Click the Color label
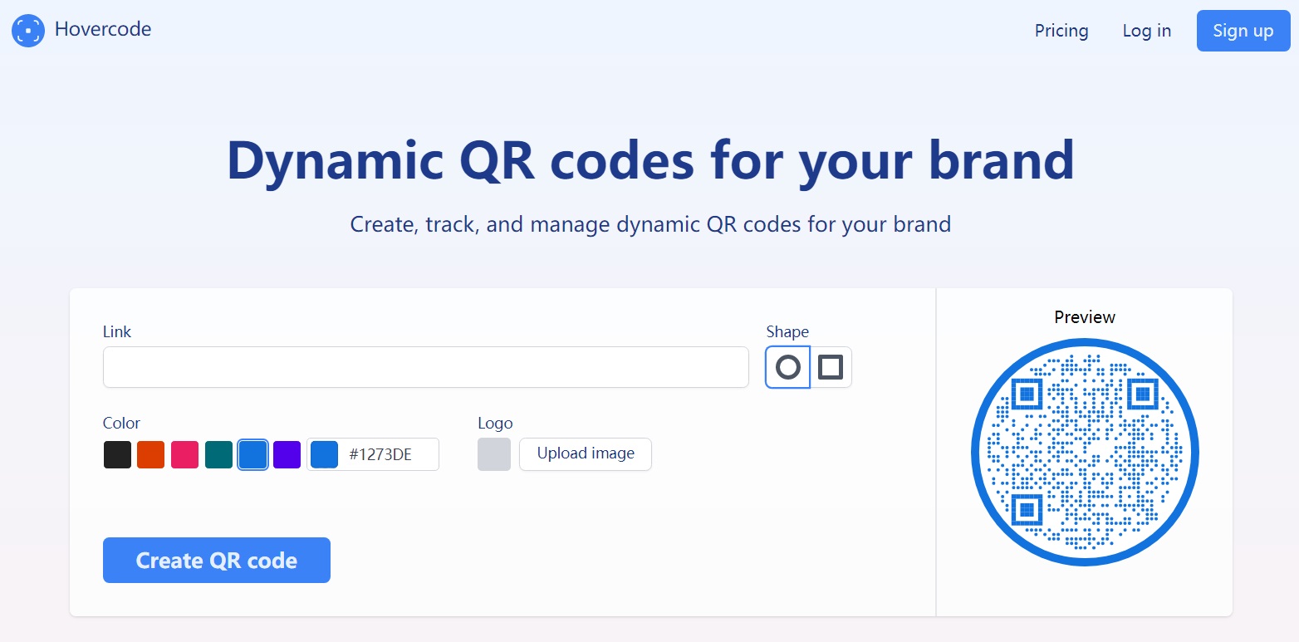The width and height of the screenshot is (1299, 642). pos(122,423)
